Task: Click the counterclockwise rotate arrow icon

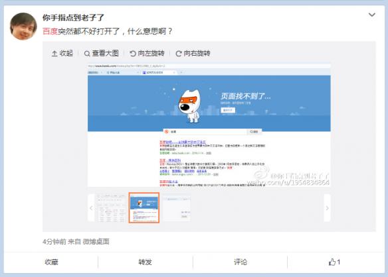Action: tap(133, 54)
